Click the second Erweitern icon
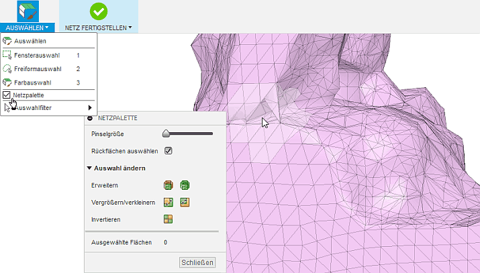The width and height of the screenshot is (480, 273). [x=184, y=184]
